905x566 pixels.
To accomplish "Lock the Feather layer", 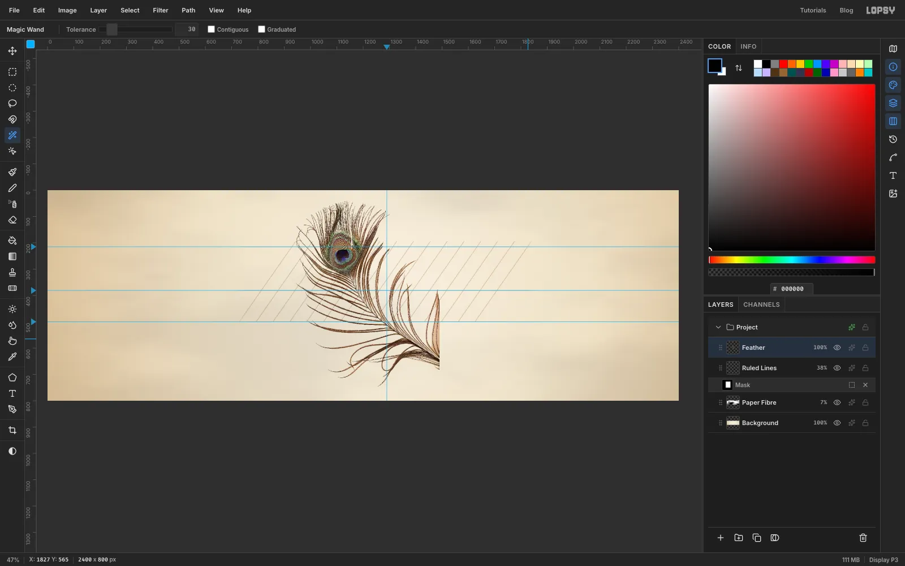I will 865,348.
